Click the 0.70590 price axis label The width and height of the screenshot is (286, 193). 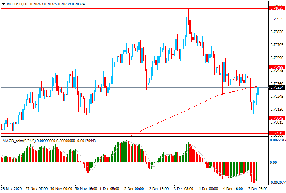(276, 58)
